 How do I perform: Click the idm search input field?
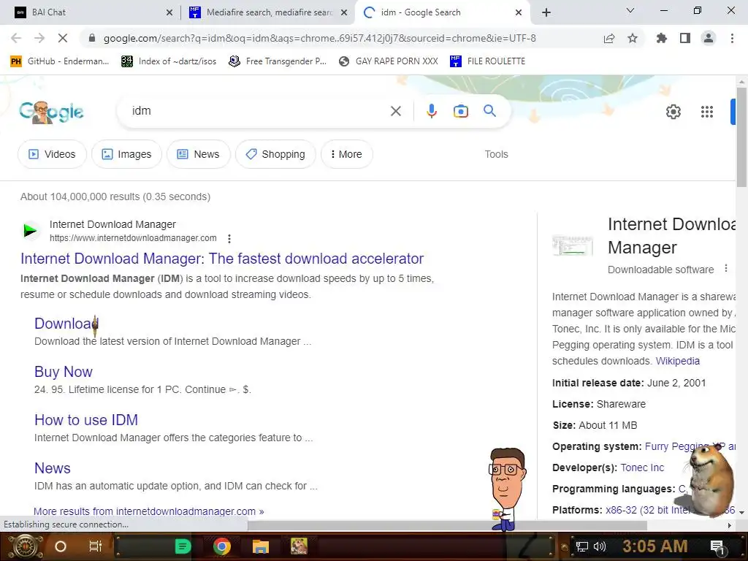258,111
